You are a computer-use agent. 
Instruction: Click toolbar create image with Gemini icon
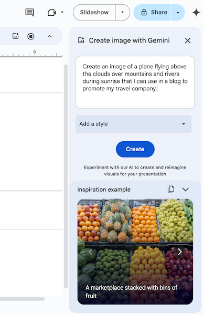(15, 36)
